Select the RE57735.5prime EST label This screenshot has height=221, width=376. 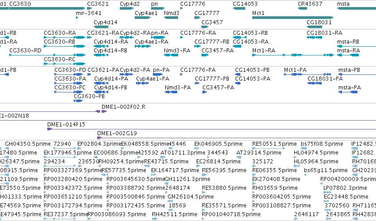pos(124,170)
